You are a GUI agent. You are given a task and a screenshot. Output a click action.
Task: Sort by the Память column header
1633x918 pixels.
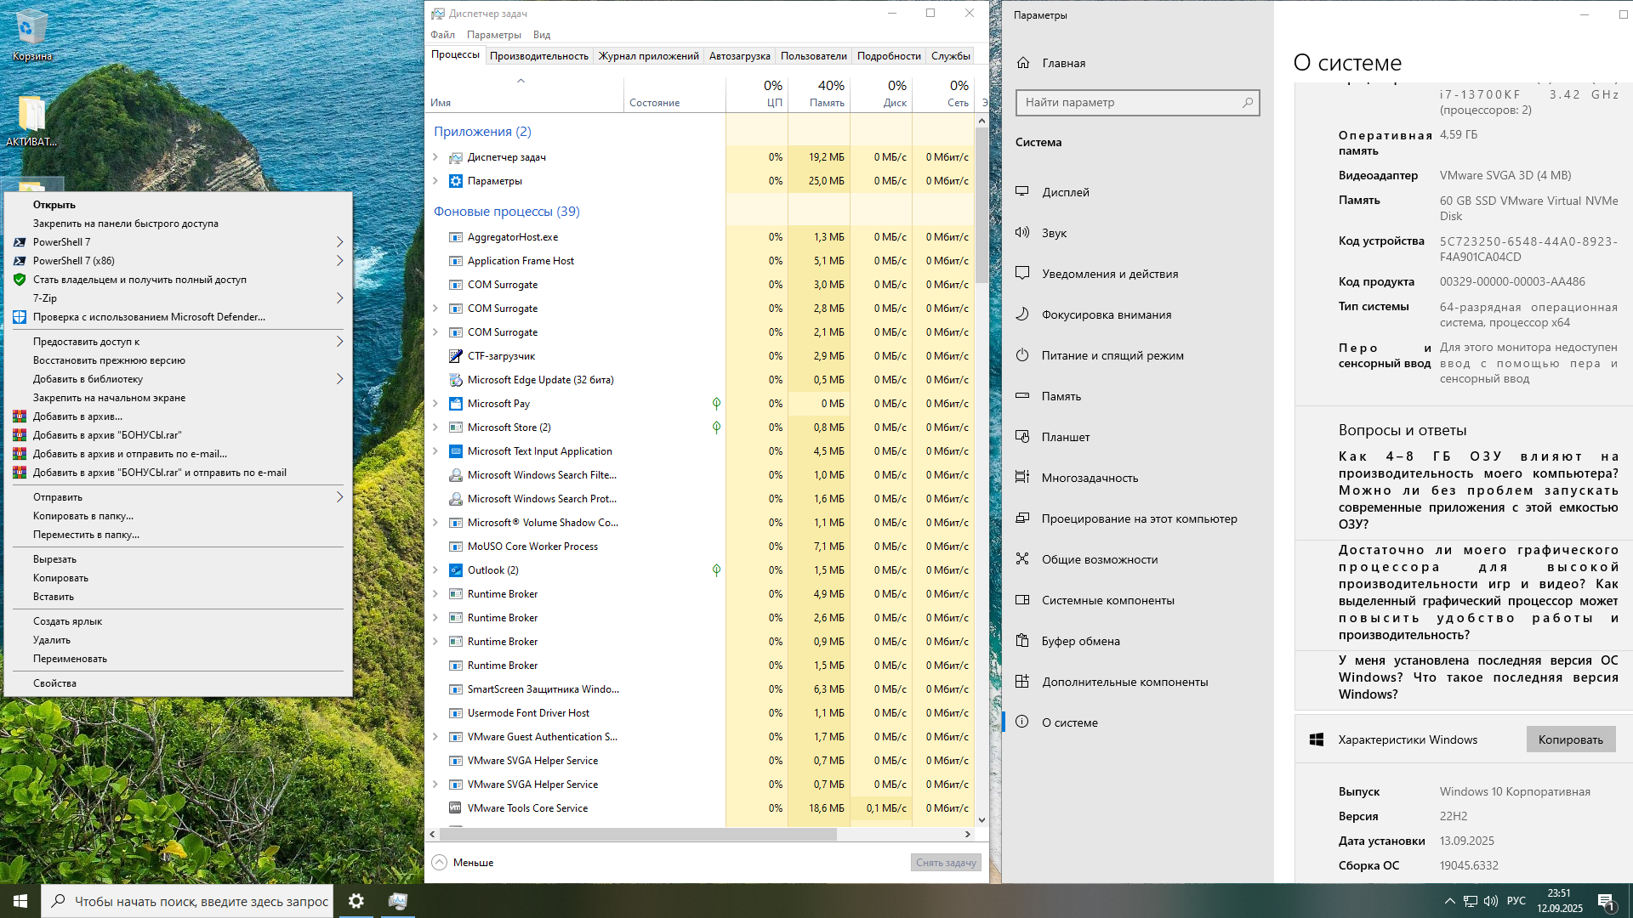819,93
